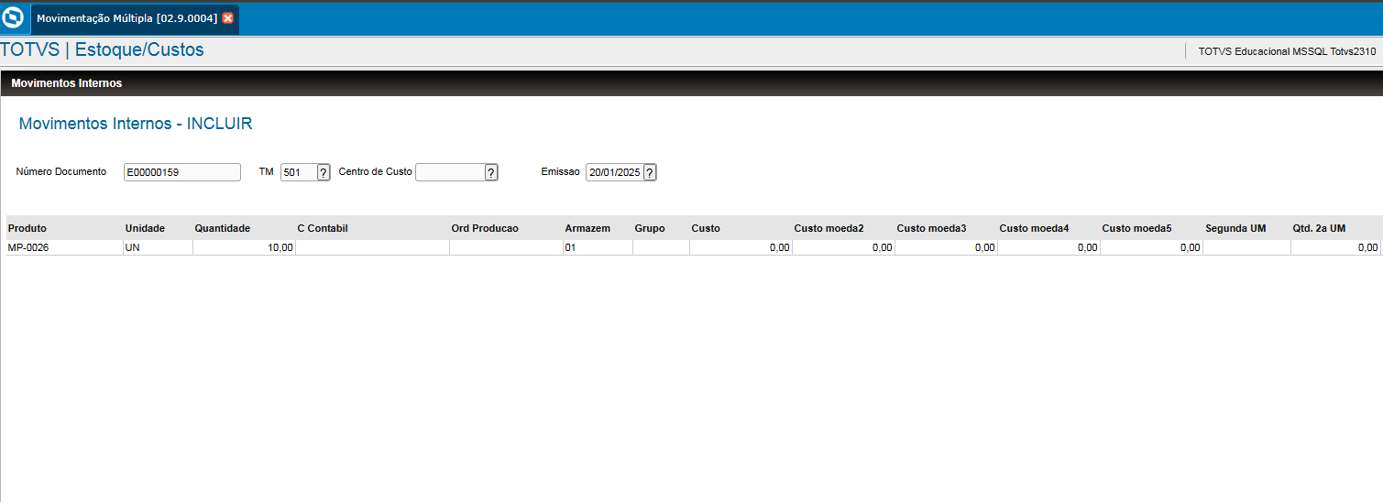Select the 0,00 Custo moeda2 cell
The image size is (1383, 502).
coord(843,247)
